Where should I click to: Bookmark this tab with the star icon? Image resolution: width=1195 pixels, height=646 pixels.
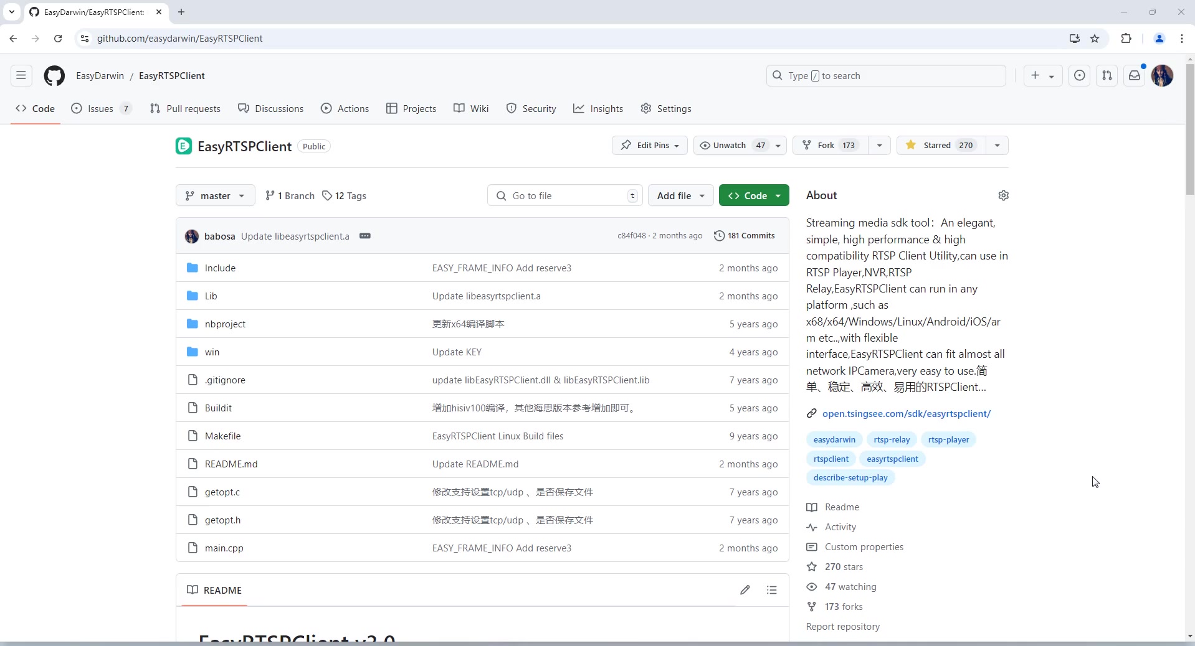coord(1095,39)
